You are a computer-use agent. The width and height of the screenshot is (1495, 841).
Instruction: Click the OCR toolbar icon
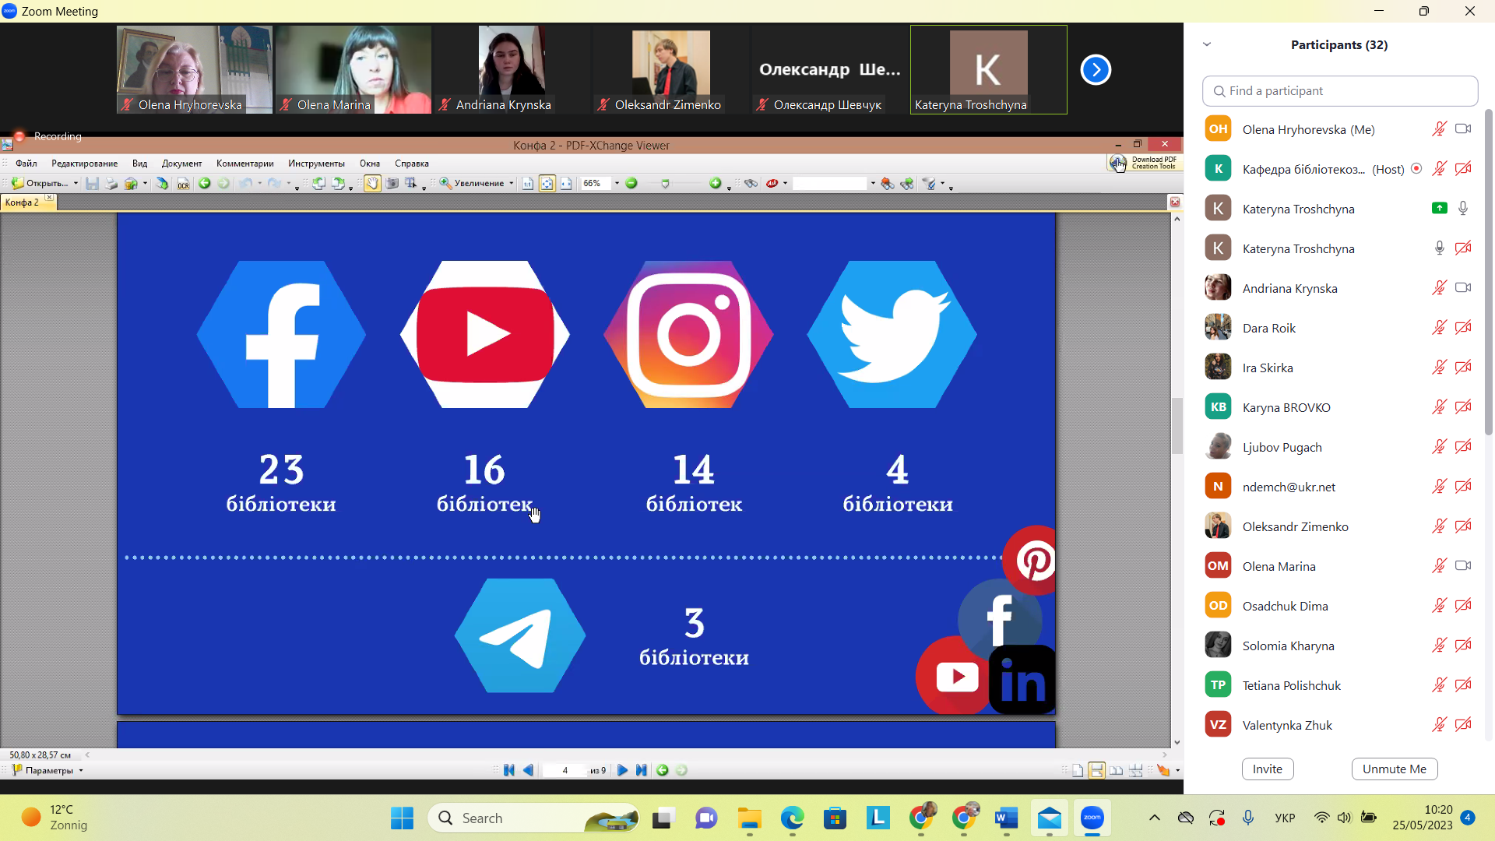pyautogui.click(x=183, y=184)
